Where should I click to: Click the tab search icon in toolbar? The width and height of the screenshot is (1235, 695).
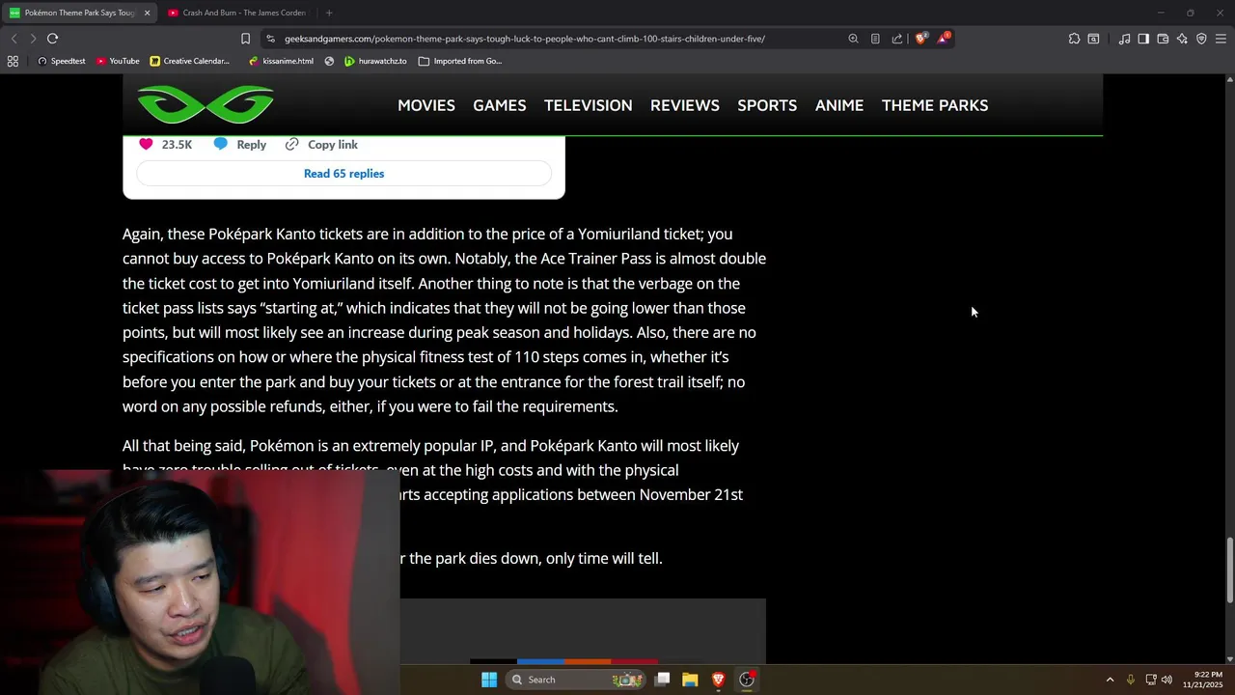[1093, 39]
